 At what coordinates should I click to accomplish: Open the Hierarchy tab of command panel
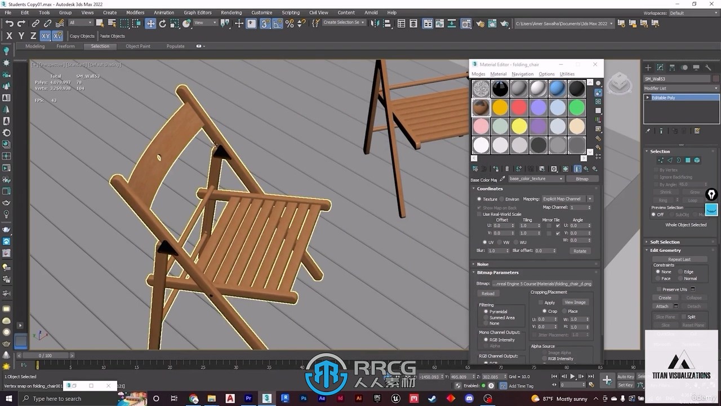tap(673, 67)
